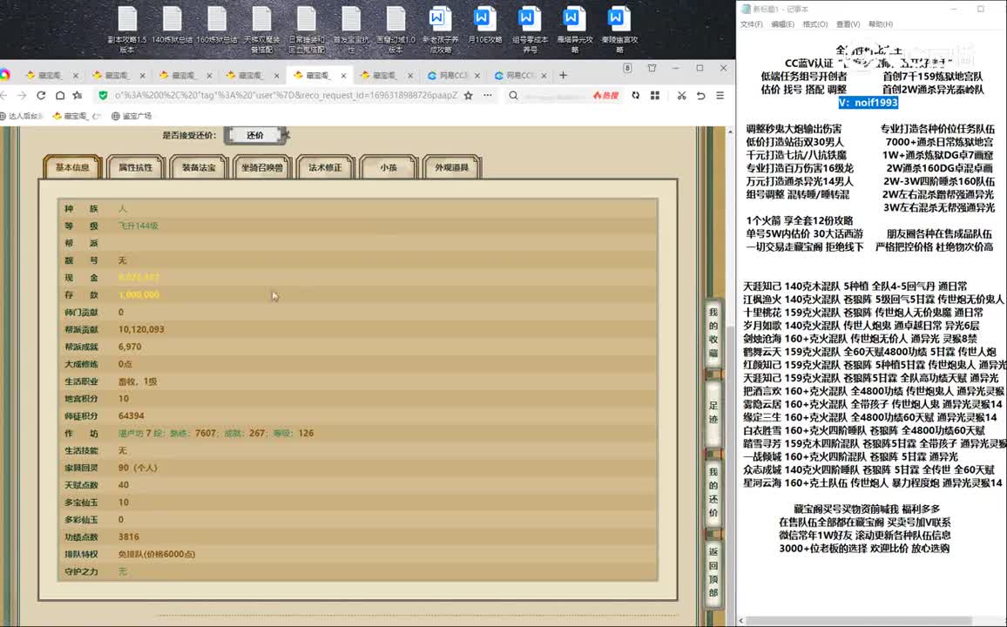Open desktop file 画窟幻域1.0版本
The image size is (1007, 627).
coord(395,30)
